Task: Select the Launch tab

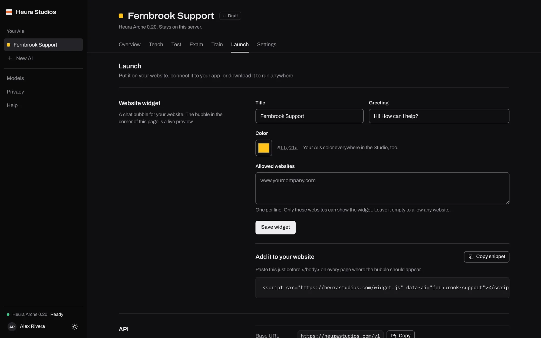Action: pyautogui.click(x=240, y=44)
